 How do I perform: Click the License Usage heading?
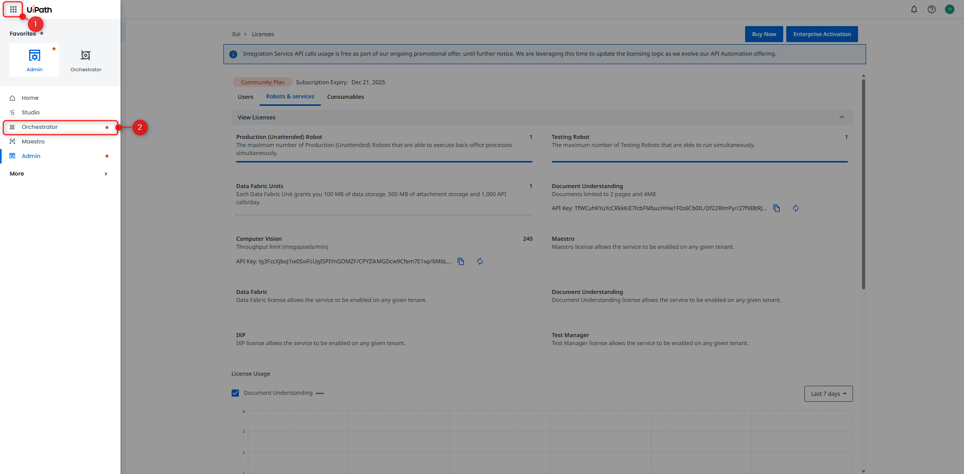(x=251, y=374)
